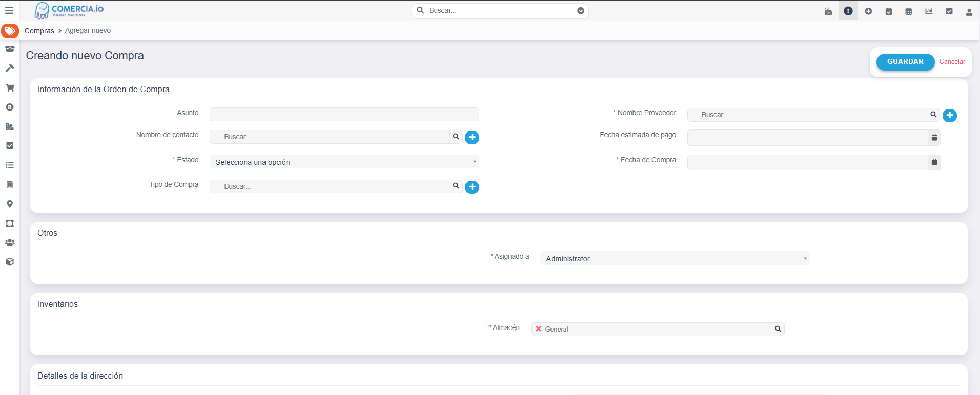
Task: Click the Cancelar link
Action: coord(952,62)
